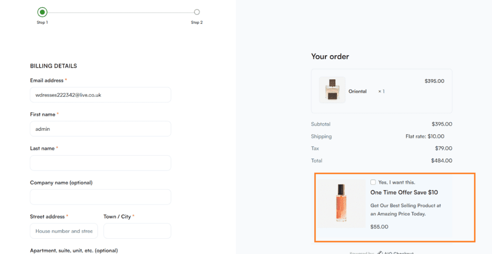
Task: Click the Step 1 label text
Action: (x=42, y=23)
